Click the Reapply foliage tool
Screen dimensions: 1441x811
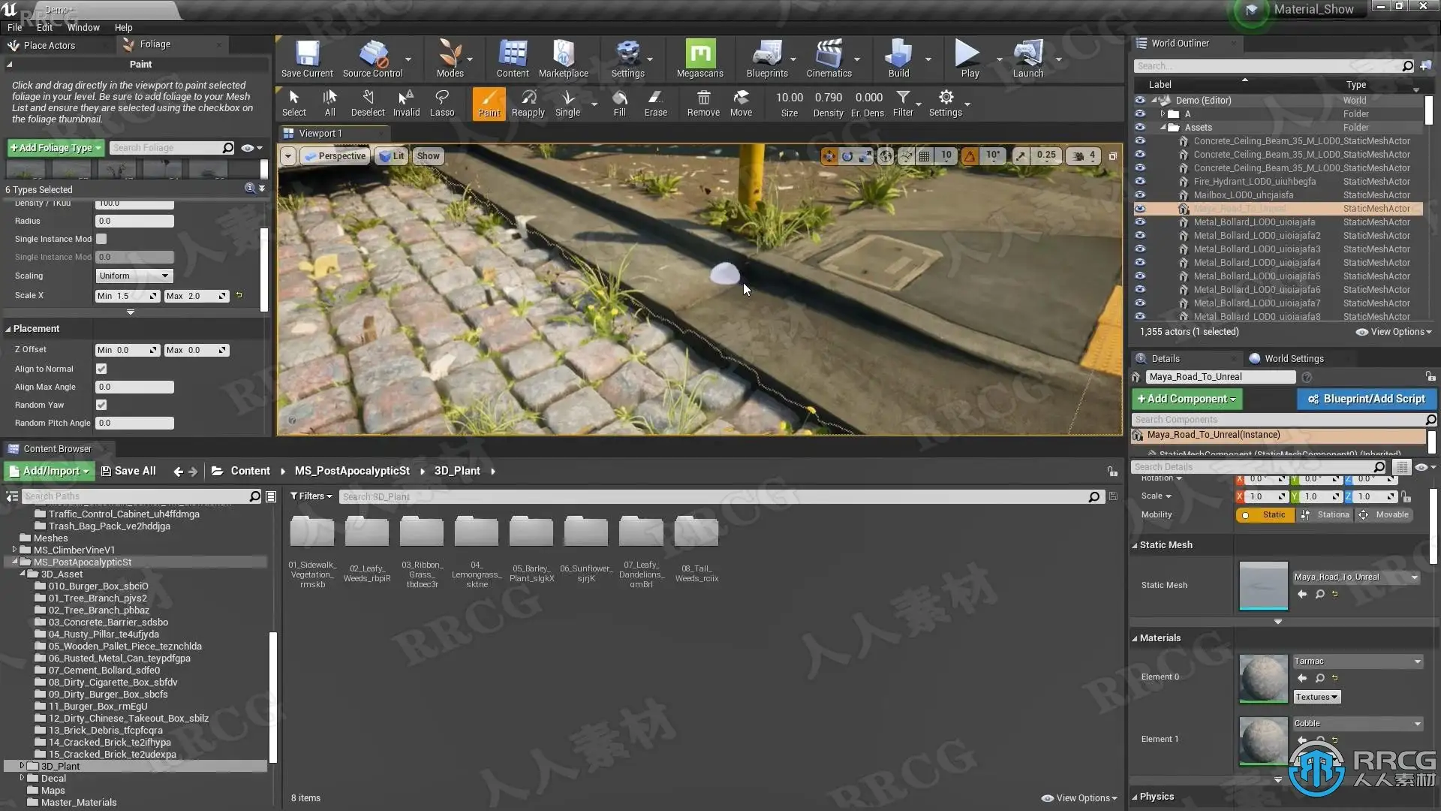(528, 103)
